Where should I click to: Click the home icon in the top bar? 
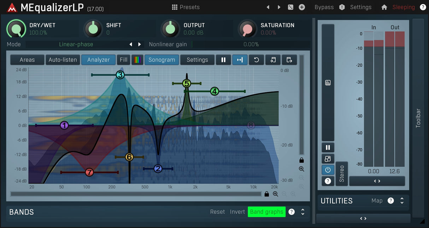[384, 7]
